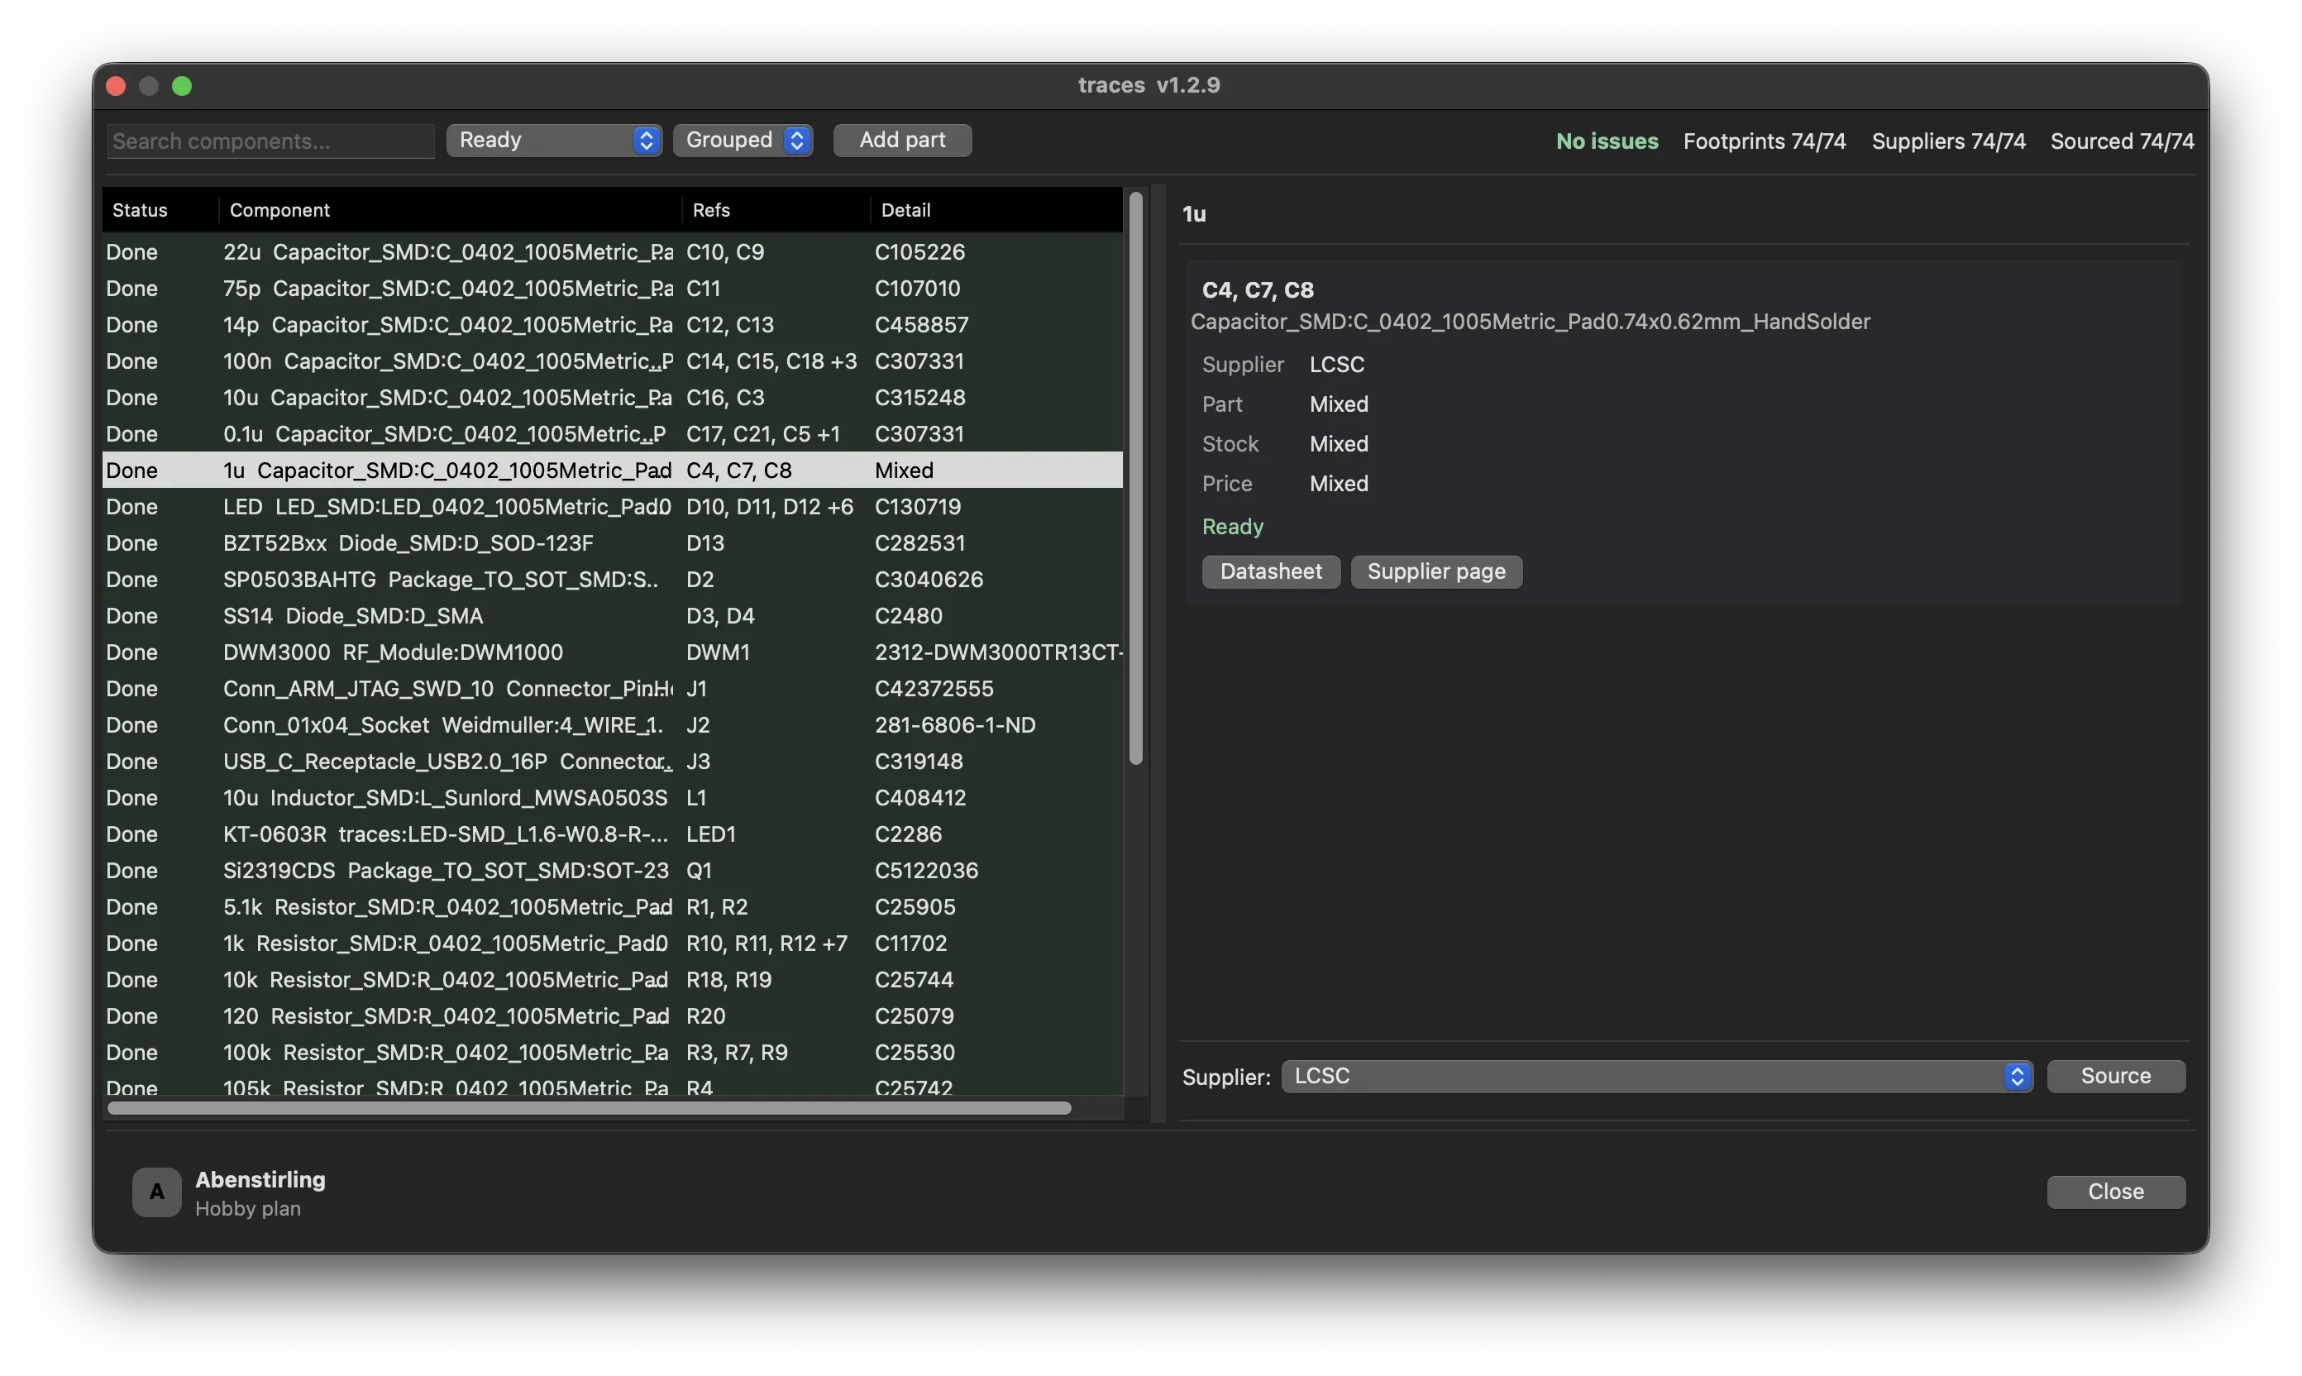Select the 22u capacitor C10, C9 row
Viewport: 2302px width, 1376px height.
coord(612,252)
